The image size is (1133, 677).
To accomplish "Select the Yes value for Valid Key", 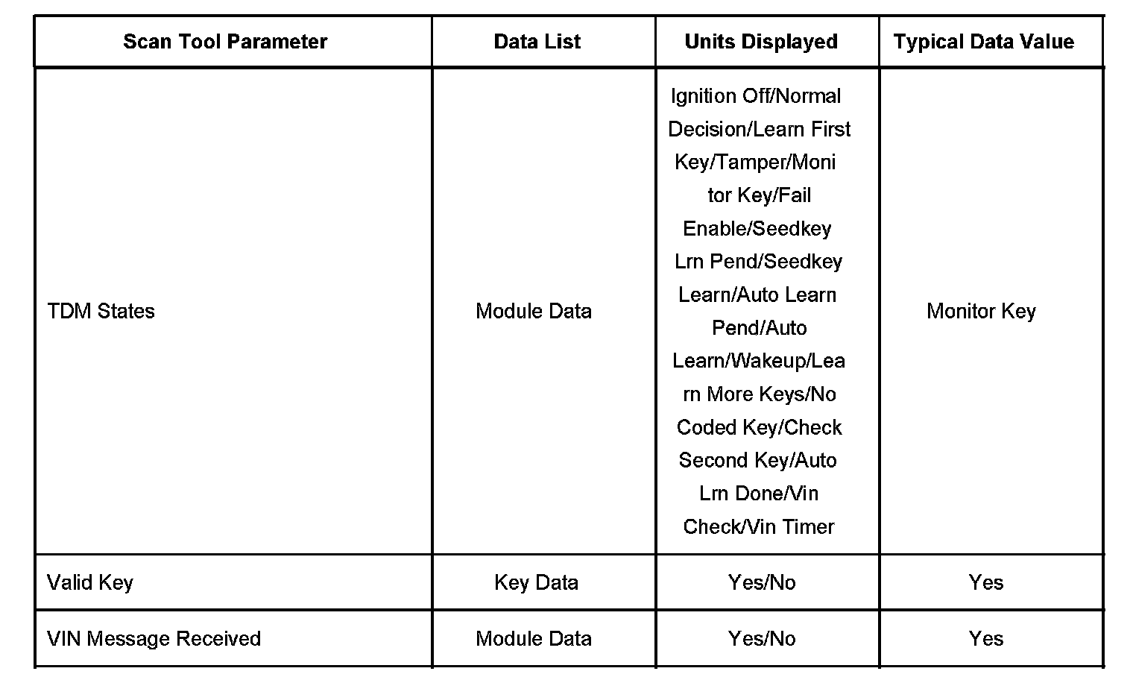I will click(985, 582).
